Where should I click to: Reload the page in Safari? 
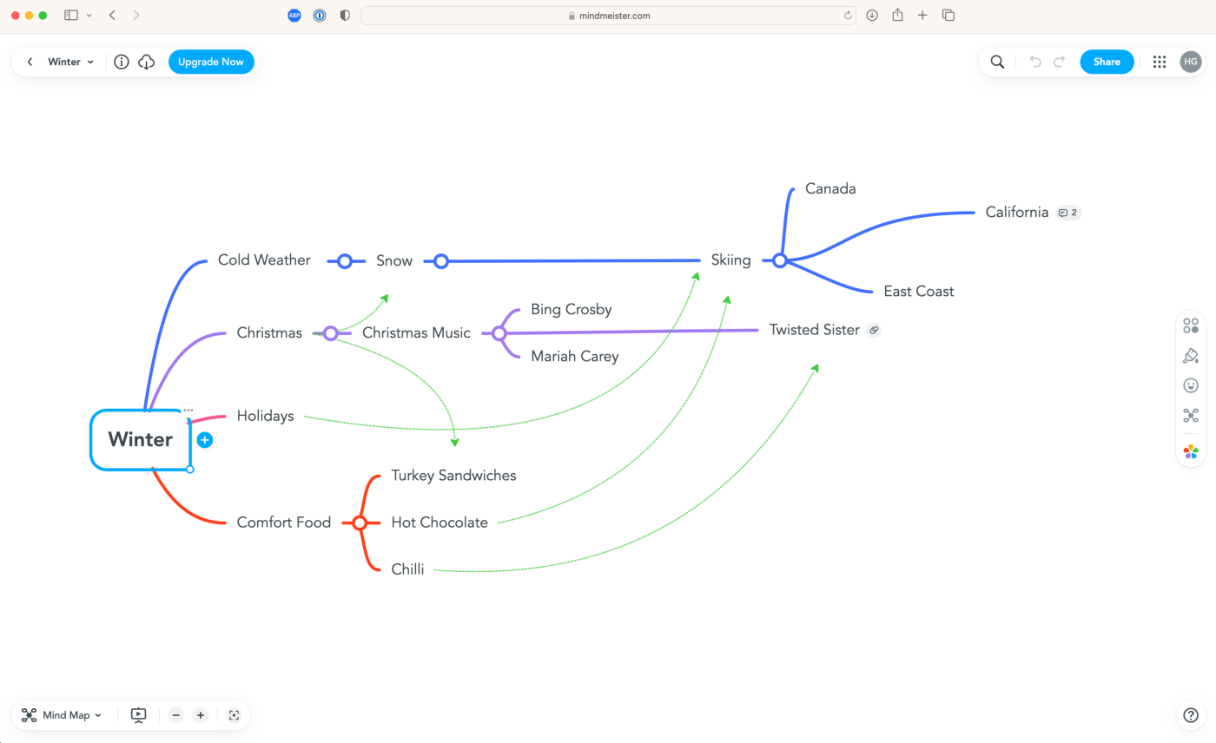click(x=848, y=16)
